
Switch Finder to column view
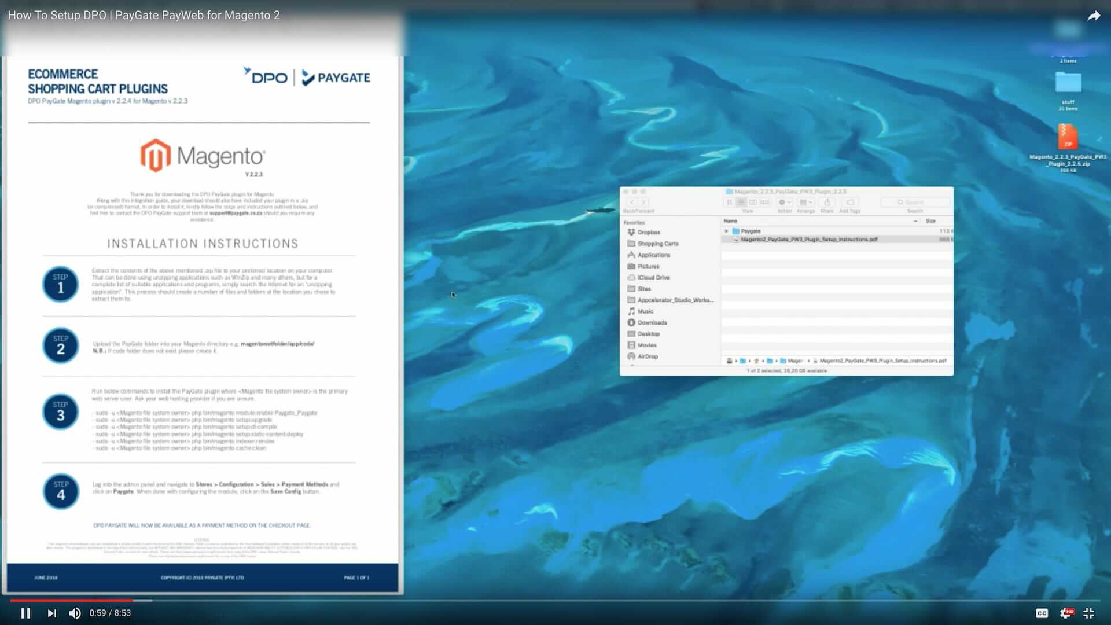[753, 203]
